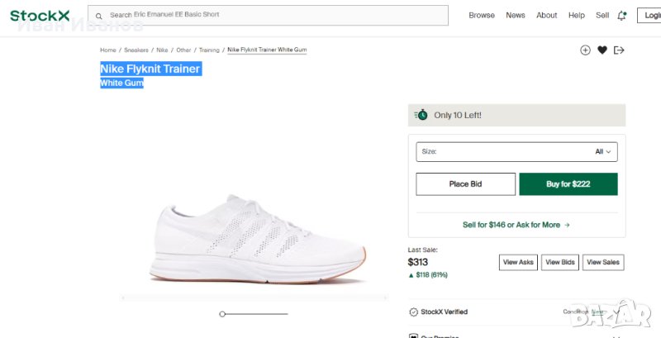Expand the All sizes chevron
The width and height of the screenshot is (661, 338).
click(609, 152)
